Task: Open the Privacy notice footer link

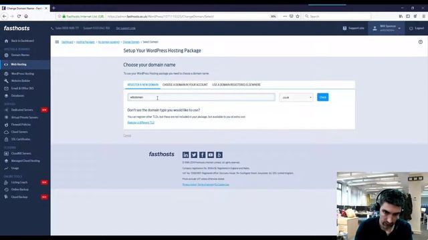Action: tap(189, 185)
